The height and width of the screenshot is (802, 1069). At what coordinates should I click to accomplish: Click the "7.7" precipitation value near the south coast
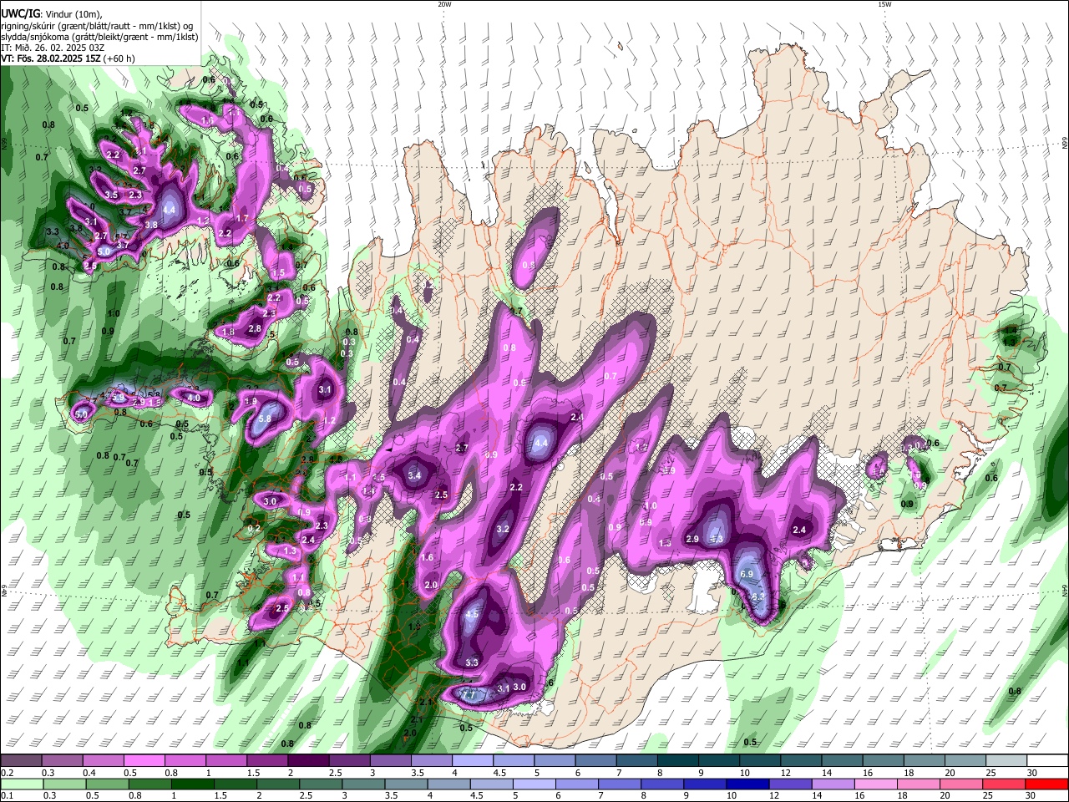coord(469,694)
